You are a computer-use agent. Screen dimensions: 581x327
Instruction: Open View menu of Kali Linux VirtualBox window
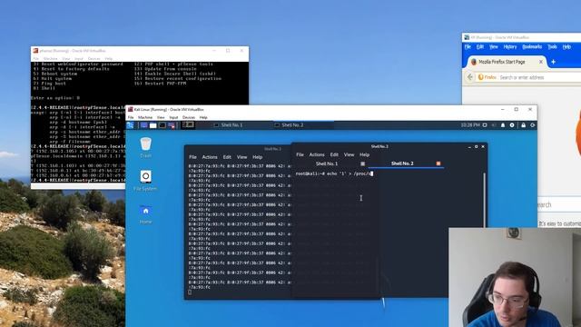pos(161,117)
